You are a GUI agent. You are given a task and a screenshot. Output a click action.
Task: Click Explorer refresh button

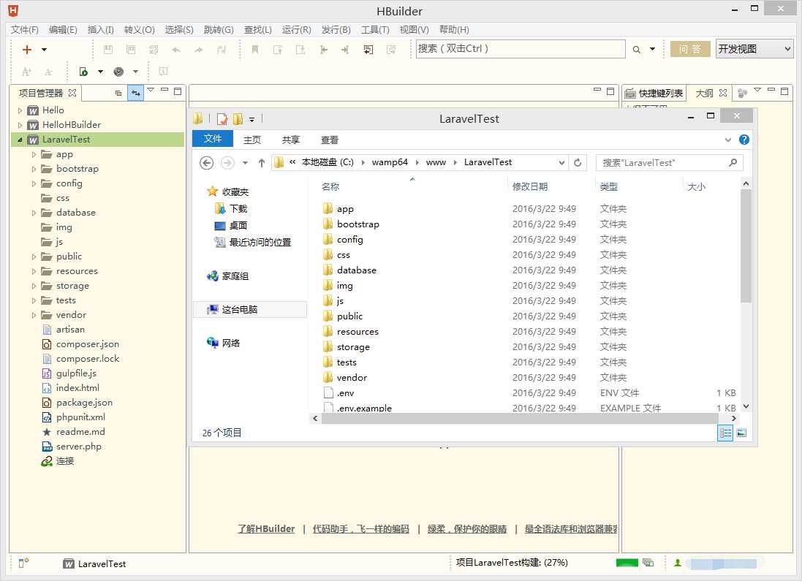tap(578, 163)
